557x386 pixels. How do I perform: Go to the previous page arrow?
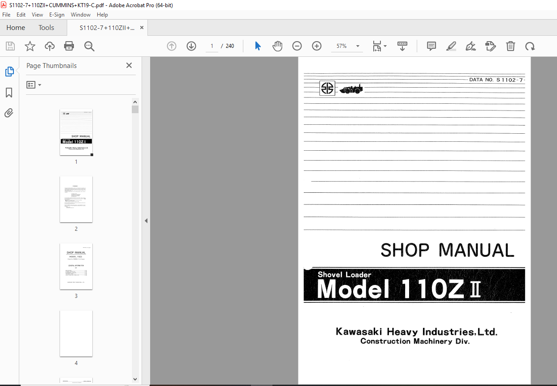point(172,46)
